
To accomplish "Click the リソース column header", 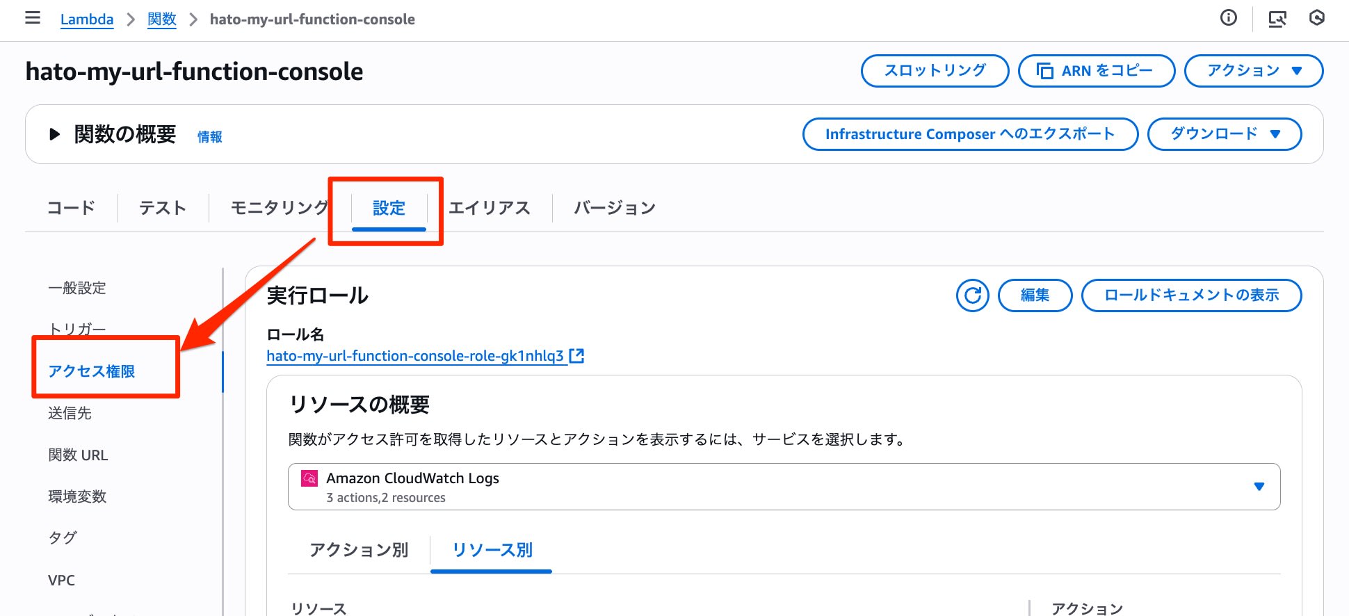I will coord(318,608).
